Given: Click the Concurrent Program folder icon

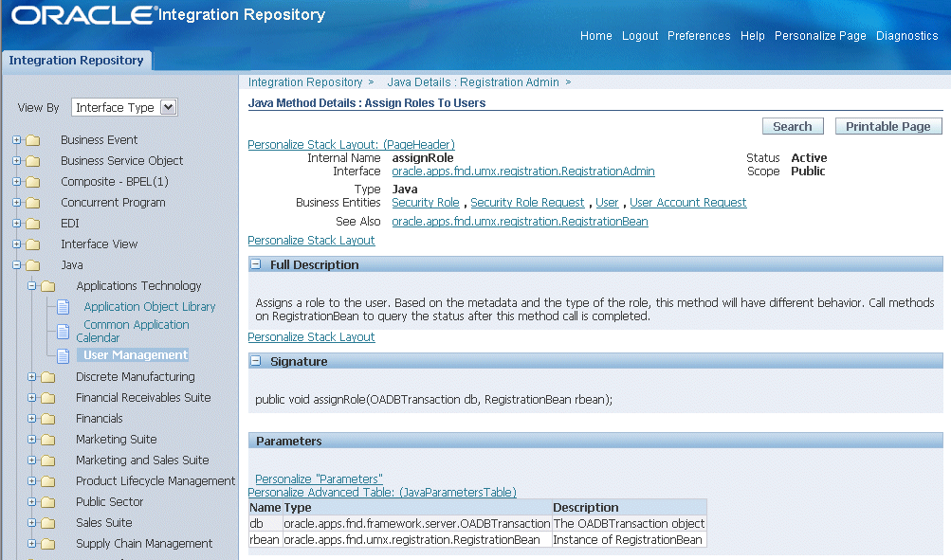Looking at the screenshot, I should [33, 203].
